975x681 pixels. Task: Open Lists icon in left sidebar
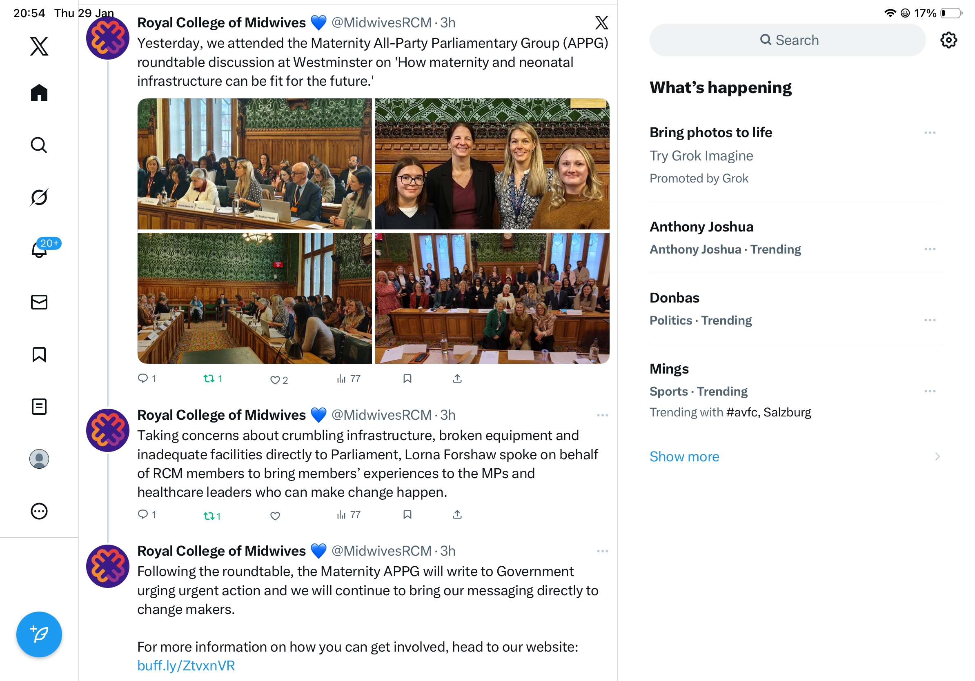pyautogui.click(x=39, y=406)
